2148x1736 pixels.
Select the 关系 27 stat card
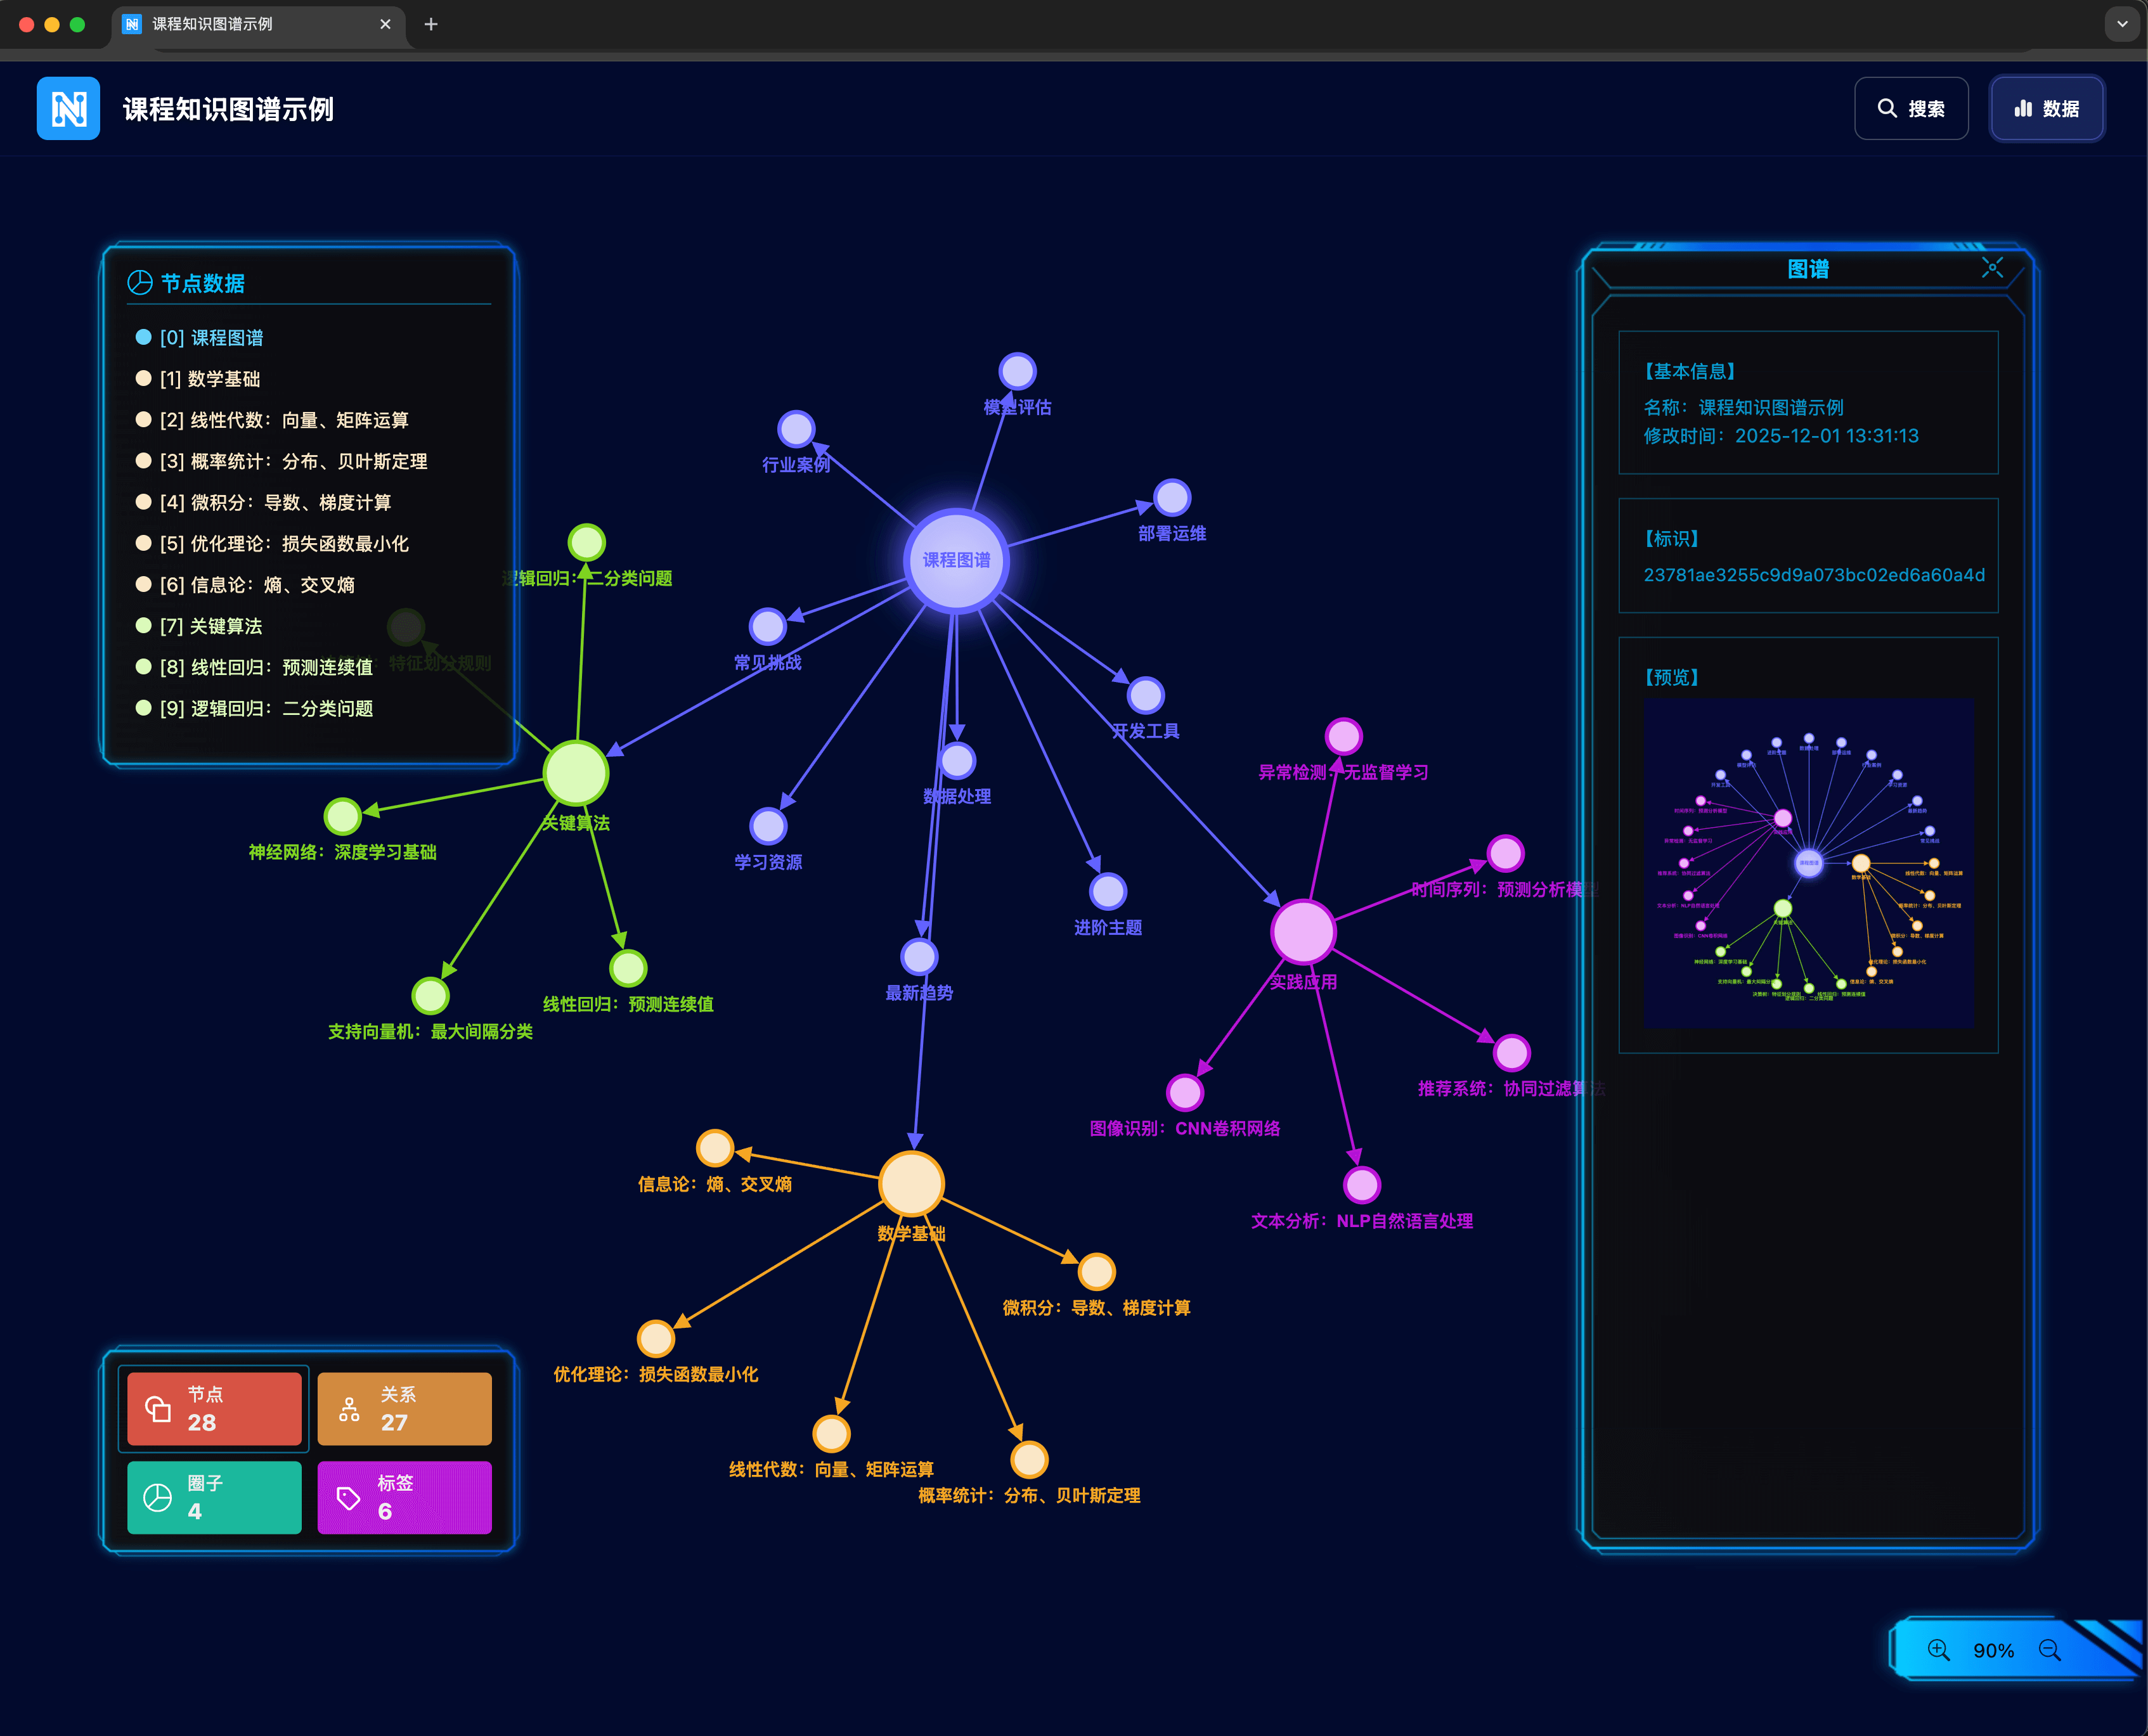(404, 1408)
